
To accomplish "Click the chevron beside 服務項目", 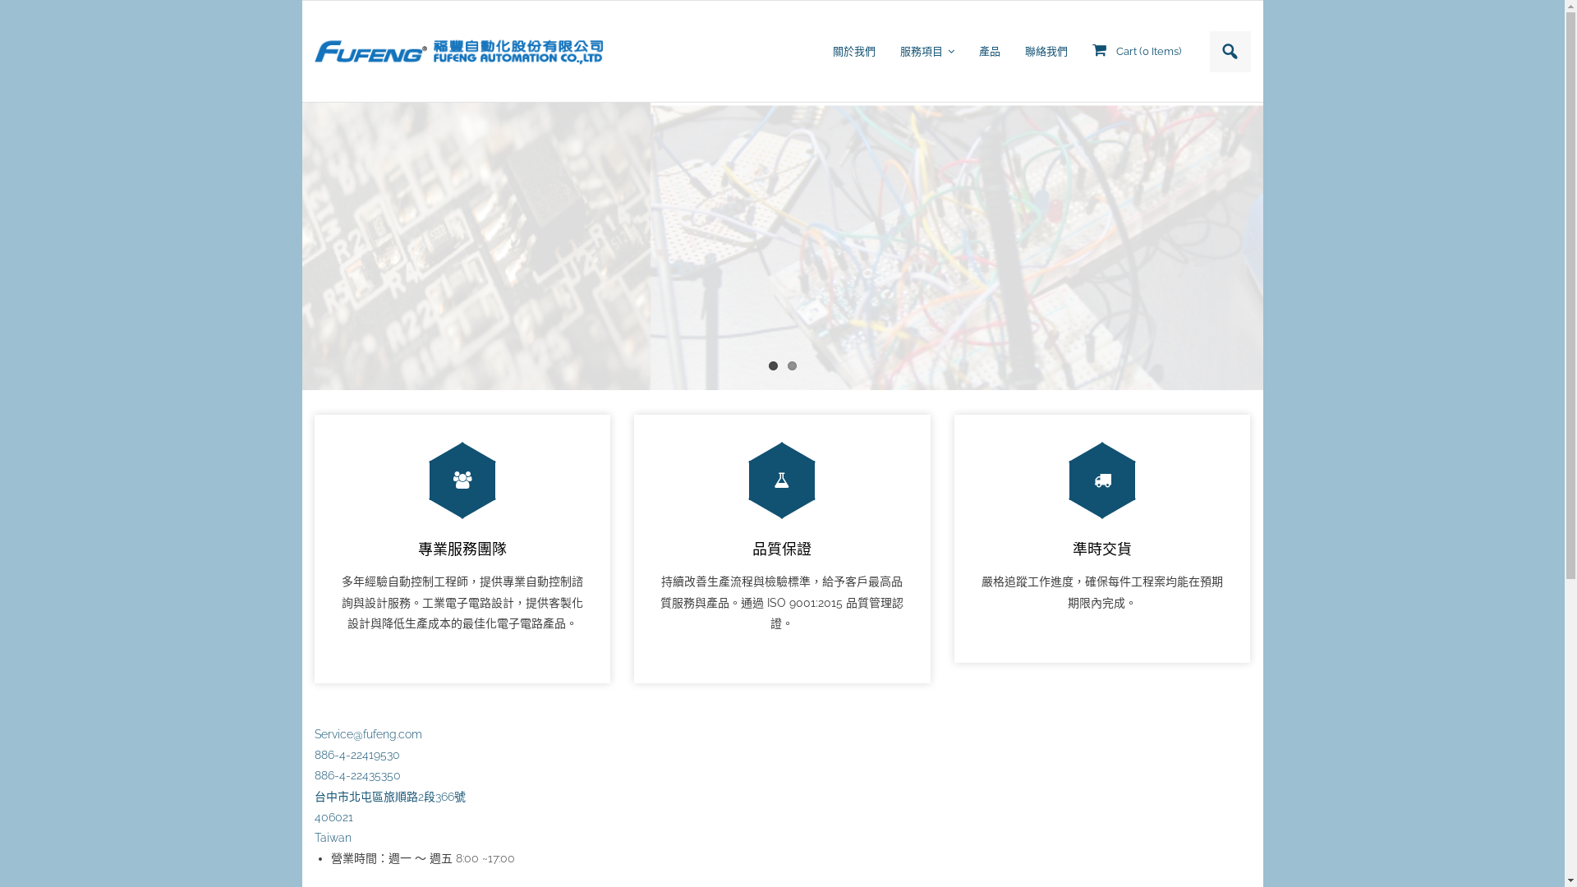I will click(951, 52).
